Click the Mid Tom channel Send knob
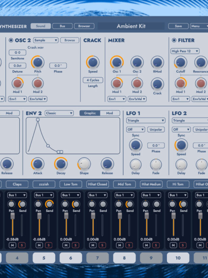Image resolution: width=208 pixels, height=278 pixels. 130,204
